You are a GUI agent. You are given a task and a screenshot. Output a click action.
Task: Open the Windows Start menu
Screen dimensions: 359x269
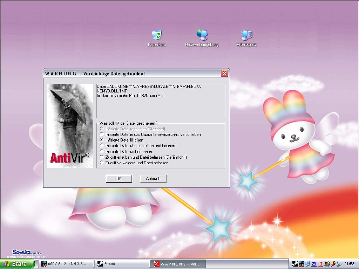click(17, 264)
